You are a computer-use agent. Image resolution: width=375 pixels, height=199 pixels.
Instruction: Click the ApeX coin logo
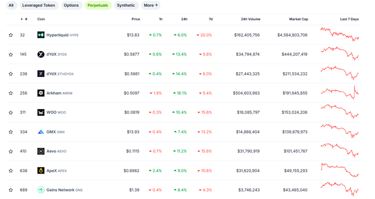pos(41,170)
